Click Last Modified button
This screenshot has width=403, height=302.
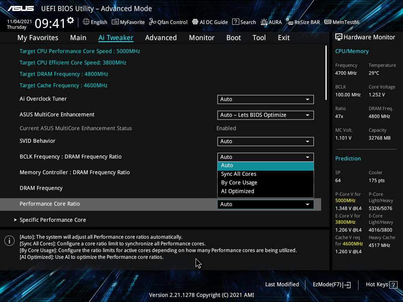[x=282, y=285]
